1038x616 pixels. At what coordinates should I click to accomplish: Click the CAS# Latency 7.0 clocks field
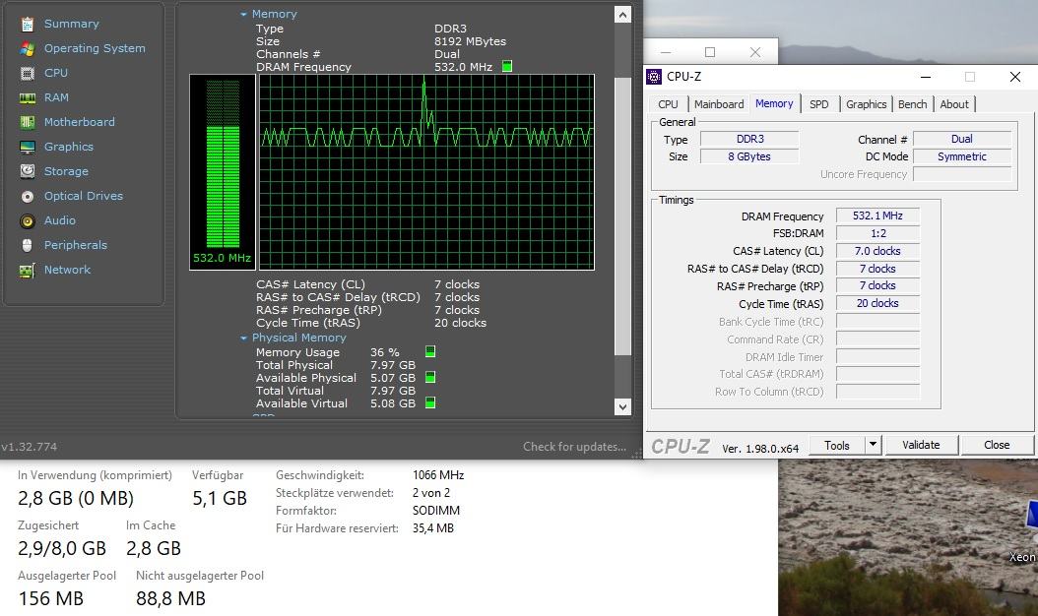877,251
